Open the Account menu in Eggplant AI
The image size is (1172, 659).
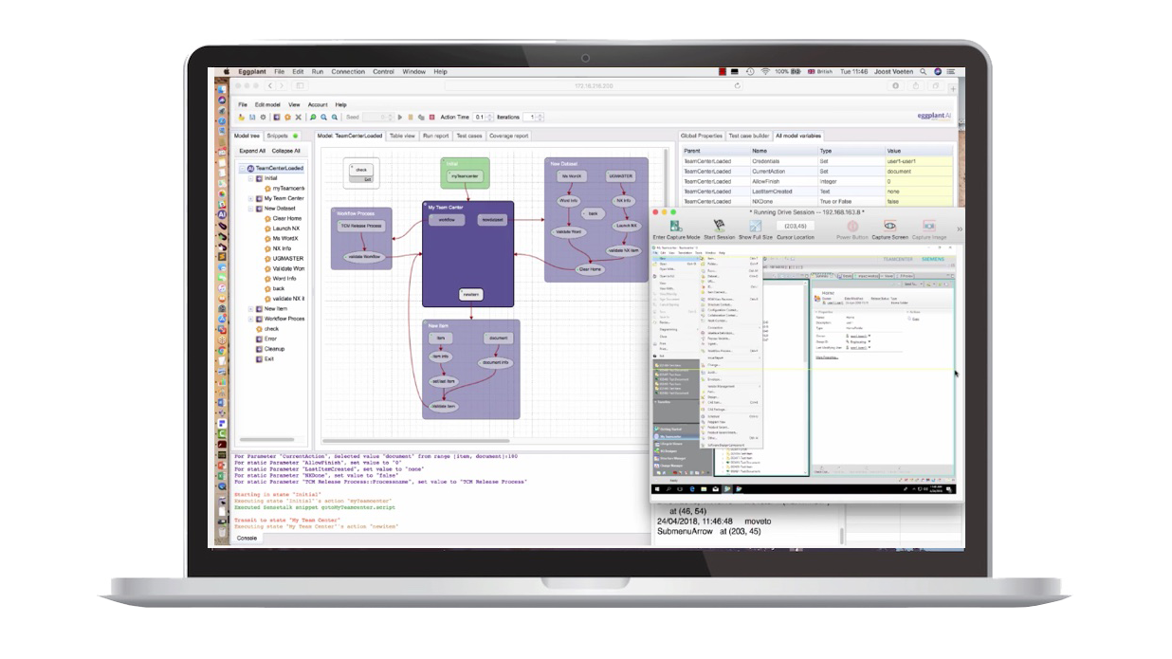(318, 104)
